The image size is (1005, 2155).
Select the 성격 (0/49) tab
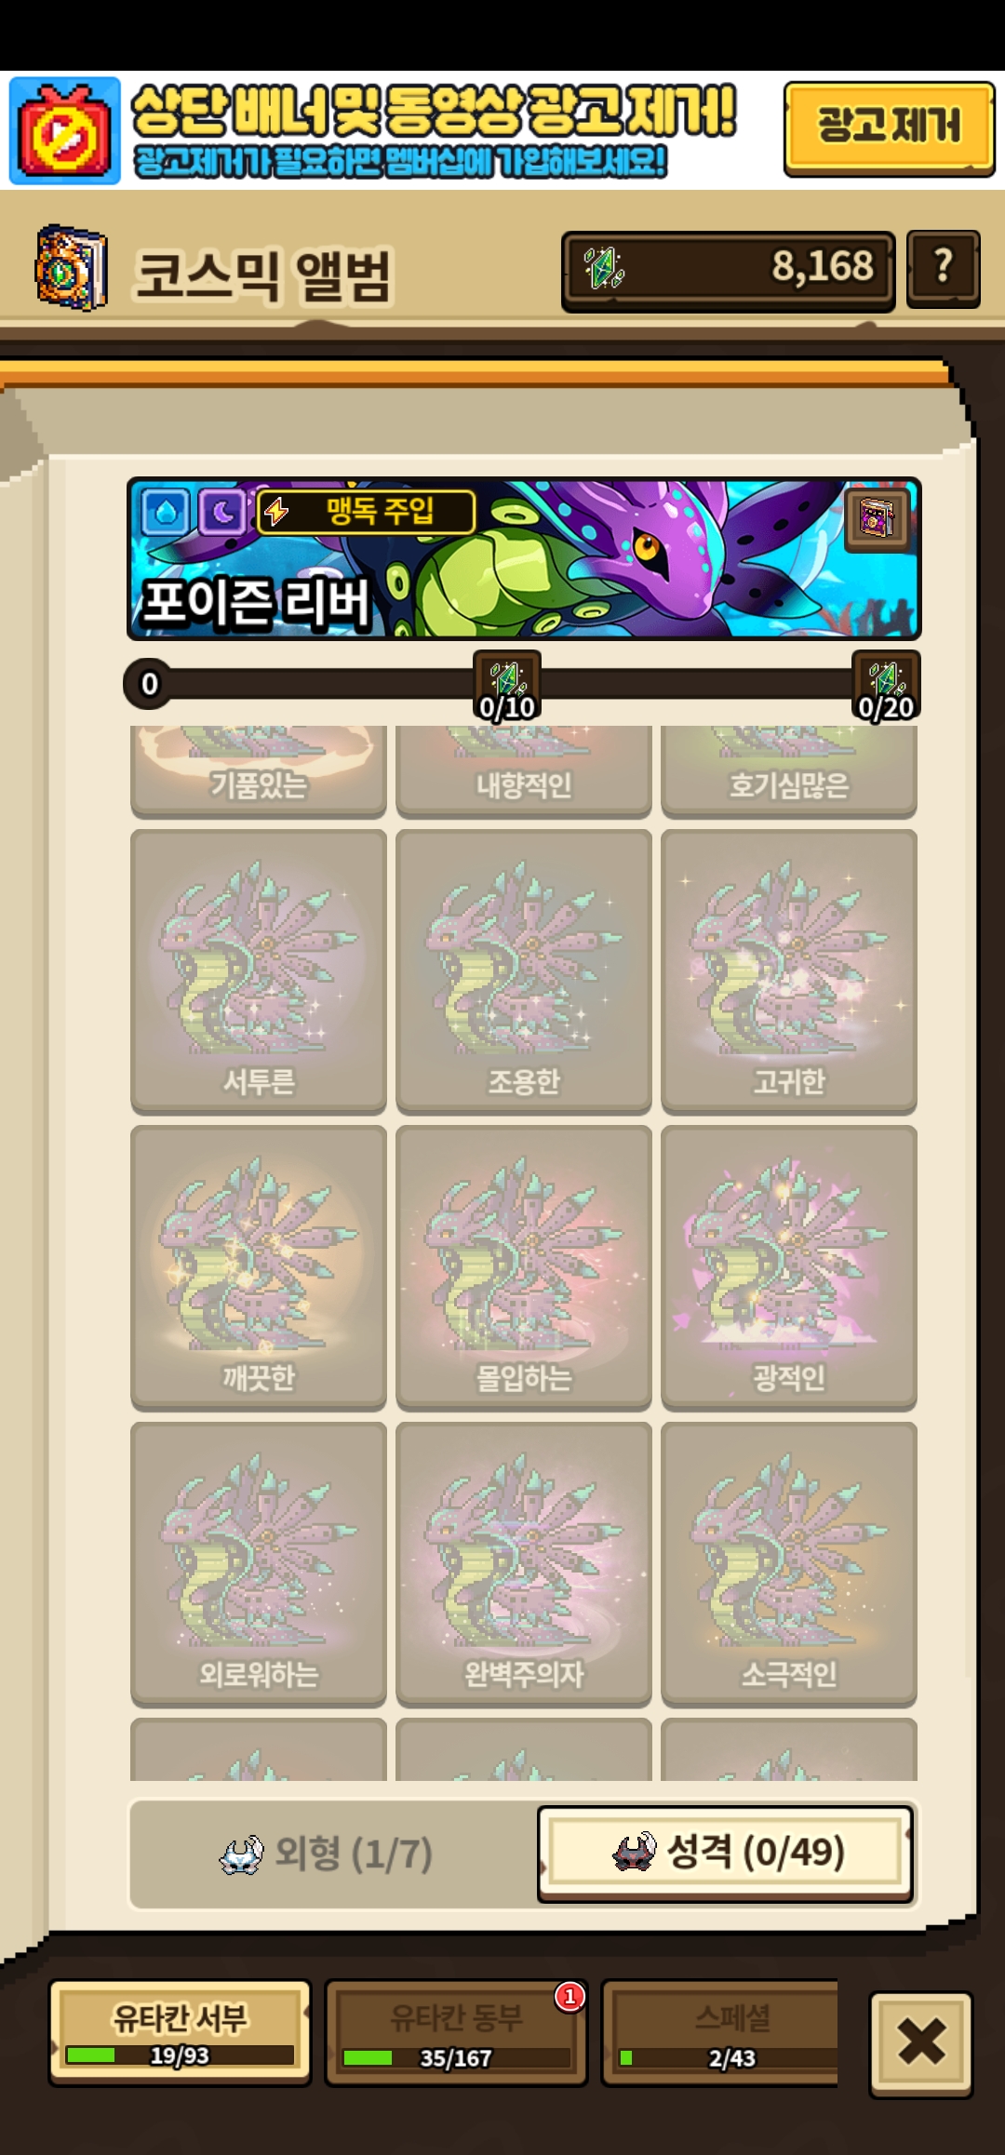pos(726,1853)
